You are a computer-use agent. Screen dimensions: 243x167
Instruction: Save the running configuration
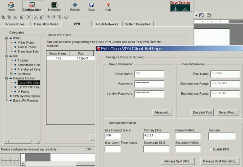tap(91, 7)
